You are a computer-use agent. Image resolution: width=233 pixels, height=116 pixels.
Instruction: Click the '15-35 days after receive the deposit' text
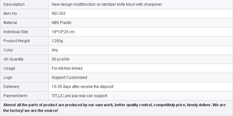click(82, 87)
